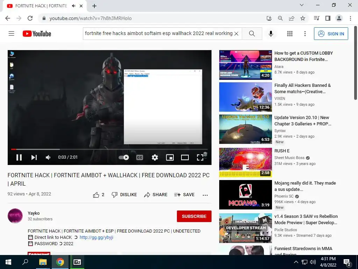Viewport: 358px width, 269px height.
Task: Open the player settings gear
Action: [155, 157]
